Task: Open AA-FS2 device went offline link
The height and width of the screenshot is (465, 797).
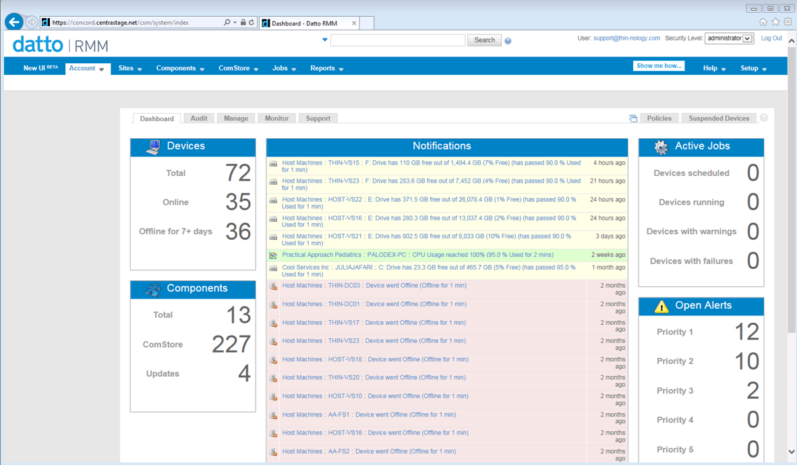Action: click(369, 452)
